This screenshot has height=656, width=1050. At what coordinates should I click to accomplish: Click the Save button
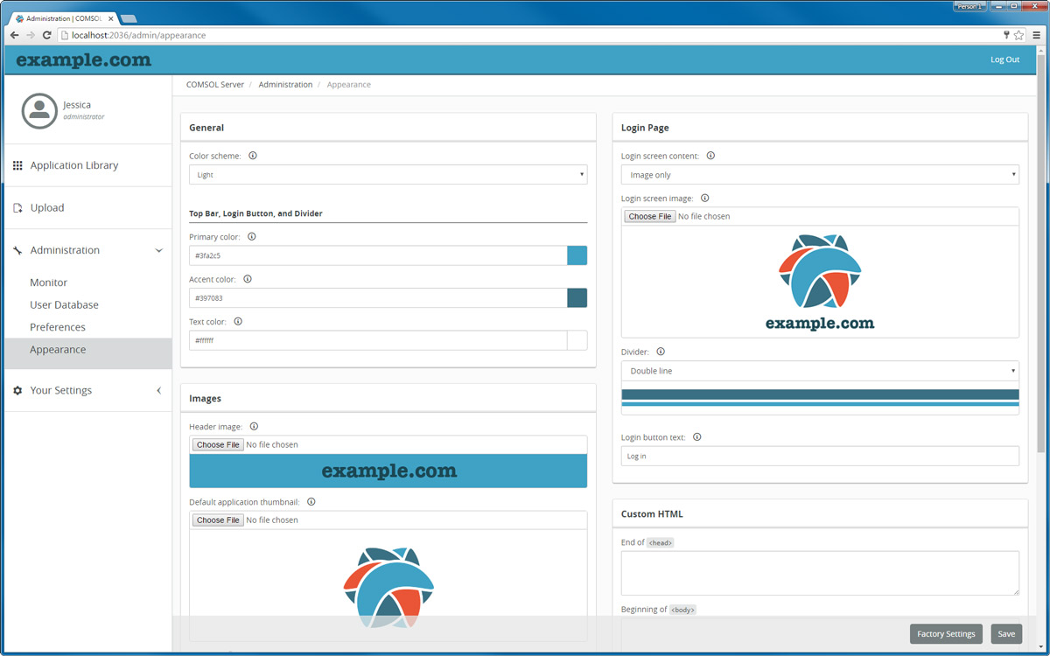[1006, 634]
